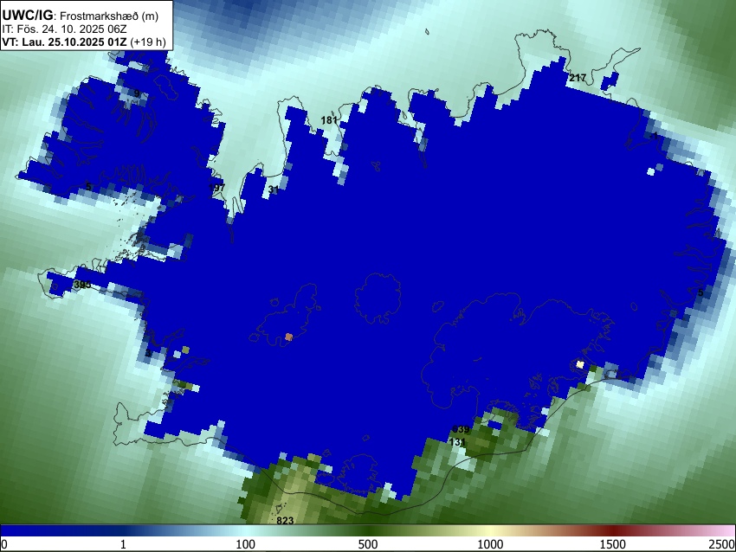Click station value 197 on the map
736x552 pixels.
tap(217, 188)
